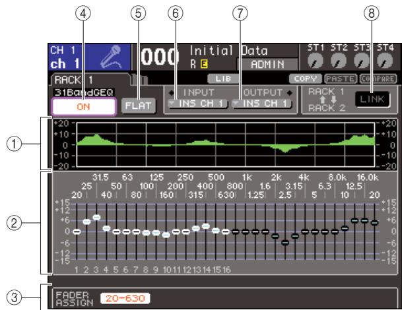Select the 160 Hz band fader

tap(166, 235)
